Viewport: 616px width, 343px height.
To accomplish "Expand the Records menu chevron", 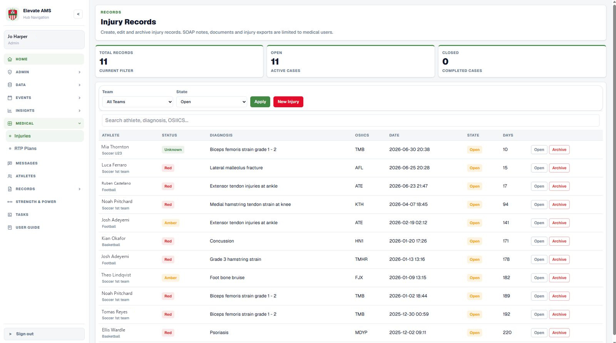I will [x=80, y=189].
